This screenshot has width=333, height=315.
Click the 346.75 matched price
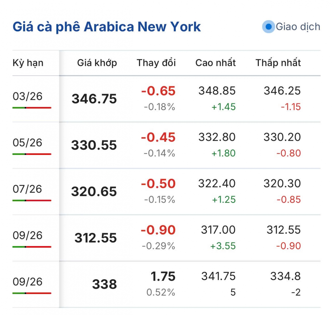click(x=94, y=99)
